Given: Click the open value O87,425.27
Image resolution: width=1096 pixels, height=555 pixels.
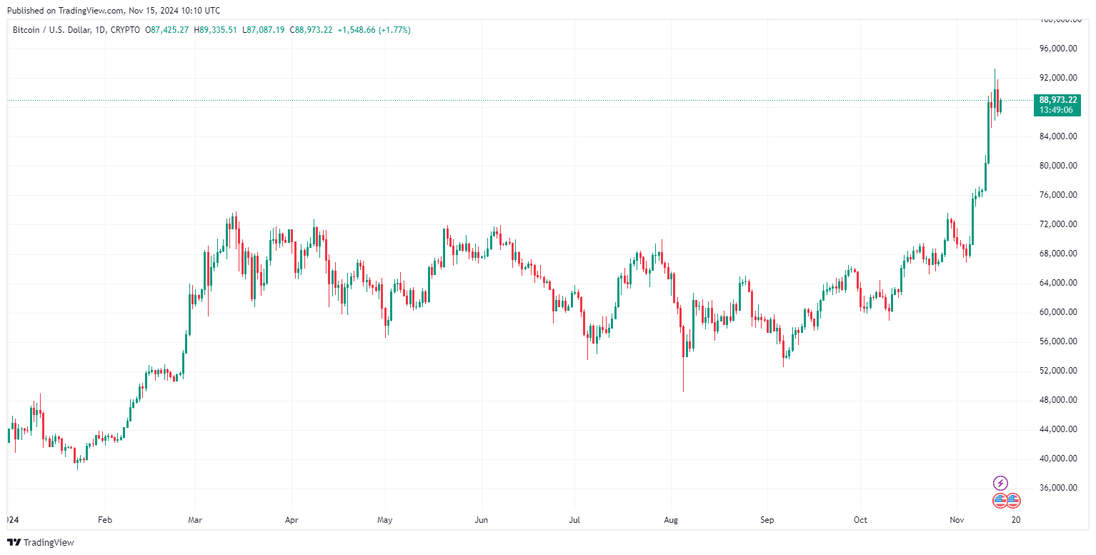Looking at the screenshot, I should pos(167,30).
